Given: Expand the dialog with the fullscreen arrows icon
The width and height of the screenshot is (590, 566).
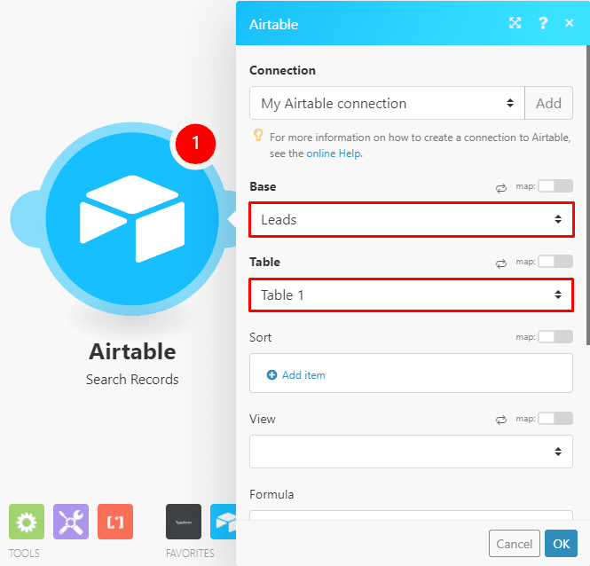Looking at the screenshot, I should [515, 24].
